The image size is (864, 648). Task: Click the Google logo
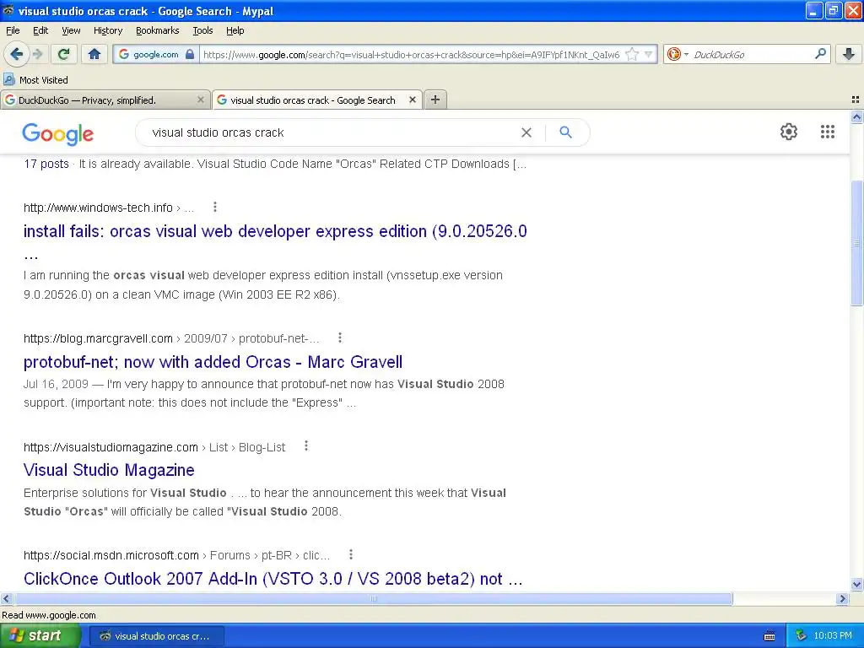58,134
